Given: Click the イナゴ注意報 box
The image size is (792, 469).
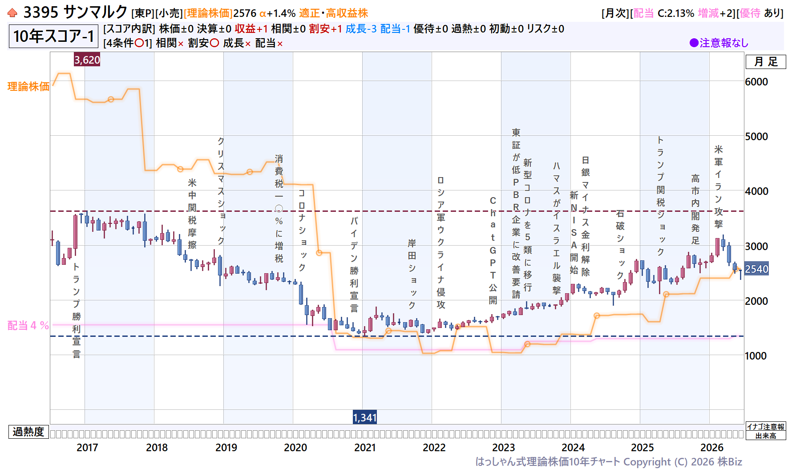Looking at the screenshot, I should pos(766,427).
